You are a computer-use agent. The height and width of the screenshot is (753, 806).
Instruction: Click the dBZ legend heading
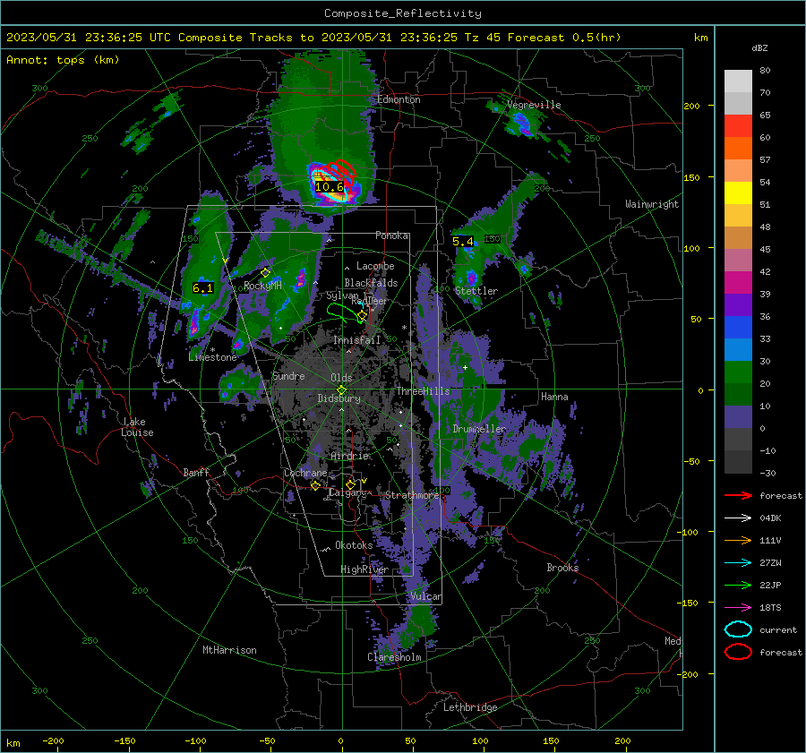pos(759,48)
